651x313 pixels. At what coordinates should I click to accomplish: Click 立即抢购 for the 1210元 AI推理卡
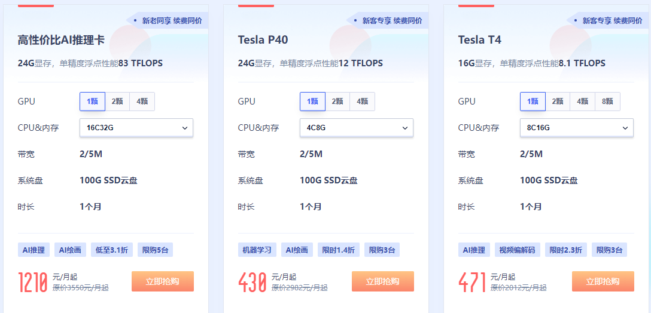coord(162,281)
